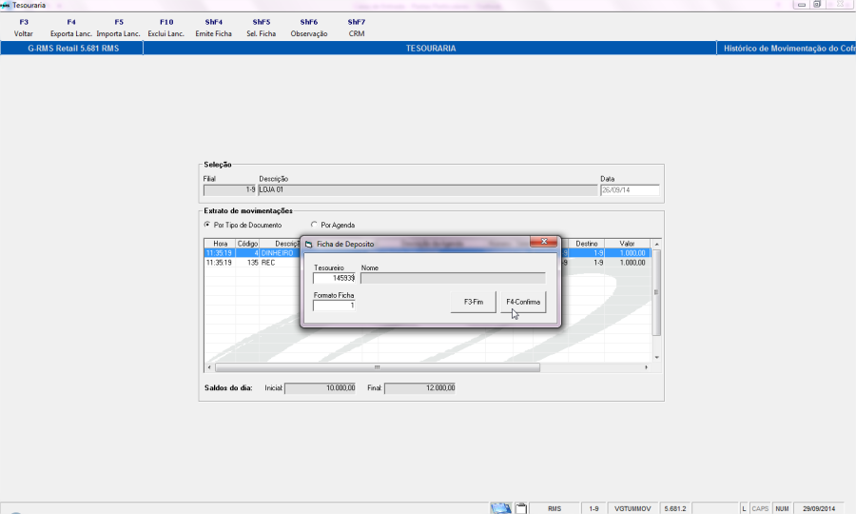
Task: Click the 29/09/2014 date in status bar
Action: pos(819,508)
